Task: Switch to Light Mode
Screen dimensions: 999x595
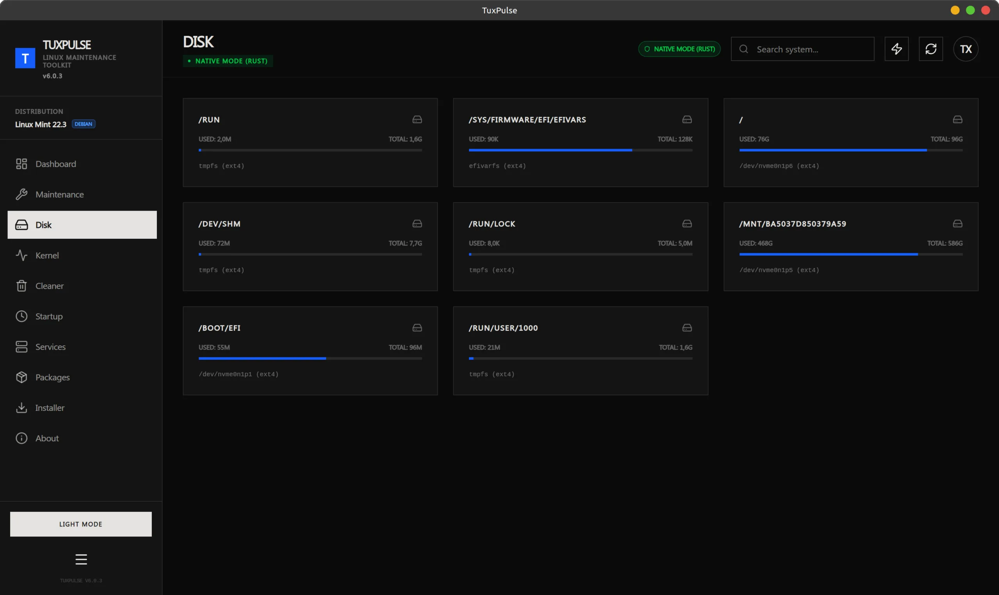Action: (x=81, y=524)
